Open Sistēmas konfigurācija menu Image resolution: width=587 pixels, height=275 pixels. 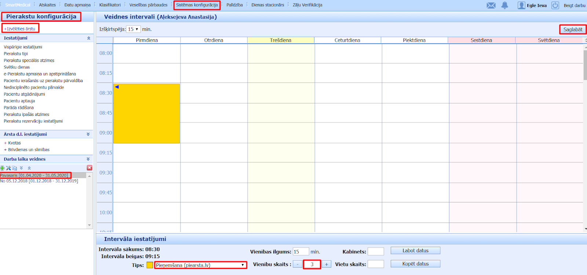point(197,5)
